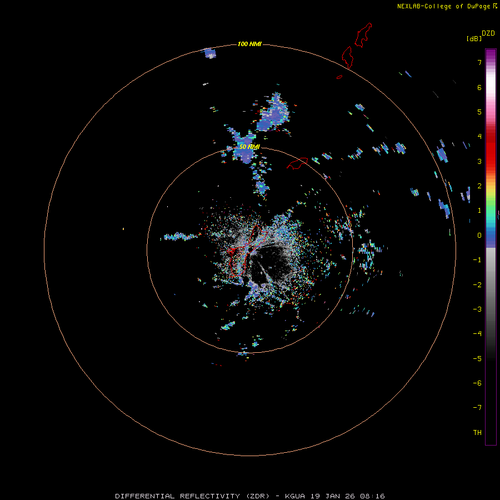This screenshot has height=500, width=500.
Task: Click the -1 value on color scale
Action: (x=477, y=260)
